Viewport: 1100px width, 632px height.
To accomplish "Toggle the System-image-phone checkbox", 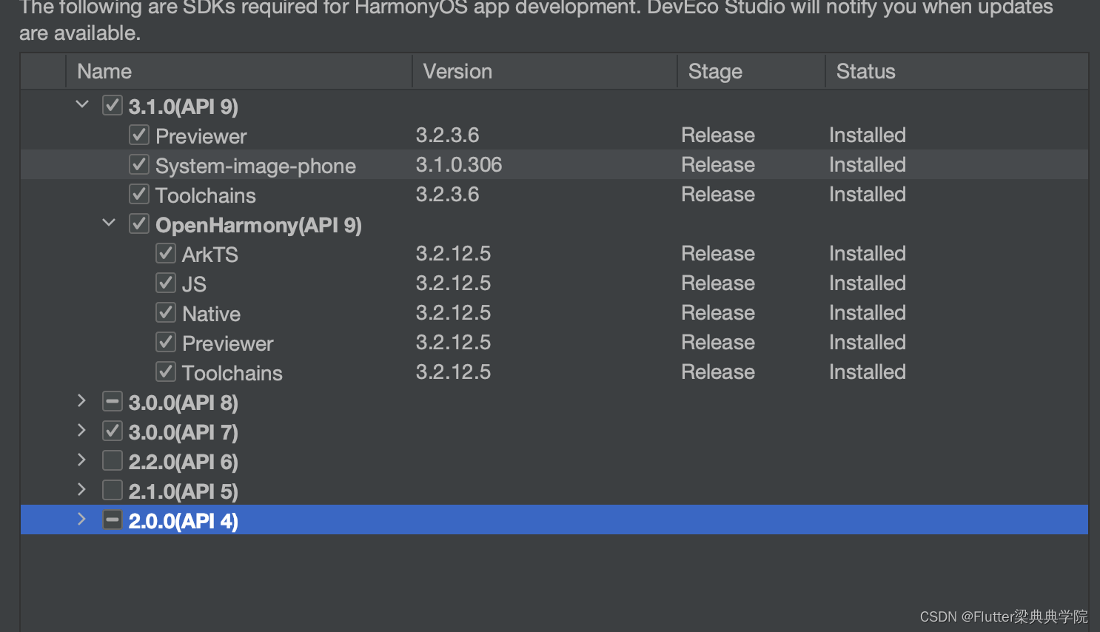I will pos(139,164).
